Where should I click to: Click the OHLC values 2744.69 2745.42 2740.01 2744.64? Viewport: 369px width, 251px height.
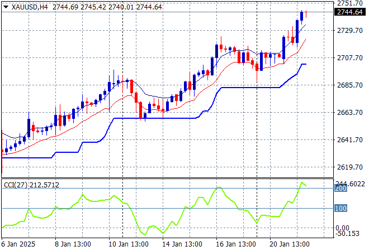point(107,7)
